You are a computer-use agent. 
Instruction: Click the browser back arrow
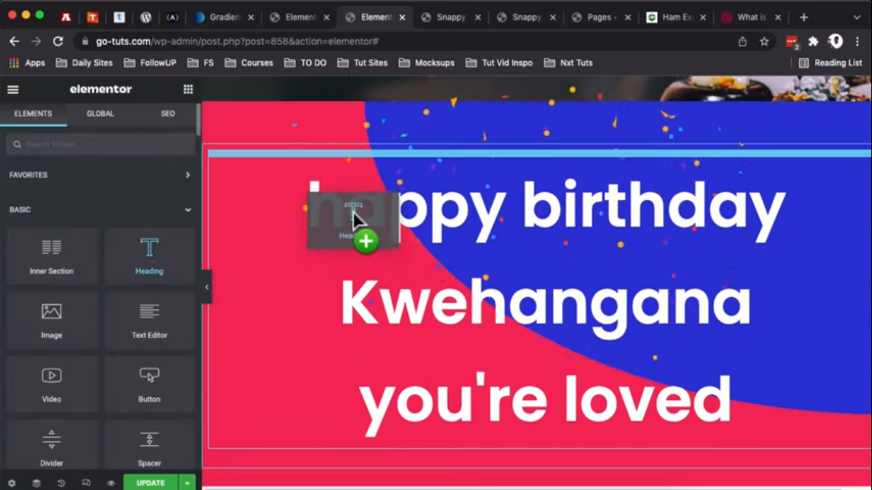[x=14, y=41]
